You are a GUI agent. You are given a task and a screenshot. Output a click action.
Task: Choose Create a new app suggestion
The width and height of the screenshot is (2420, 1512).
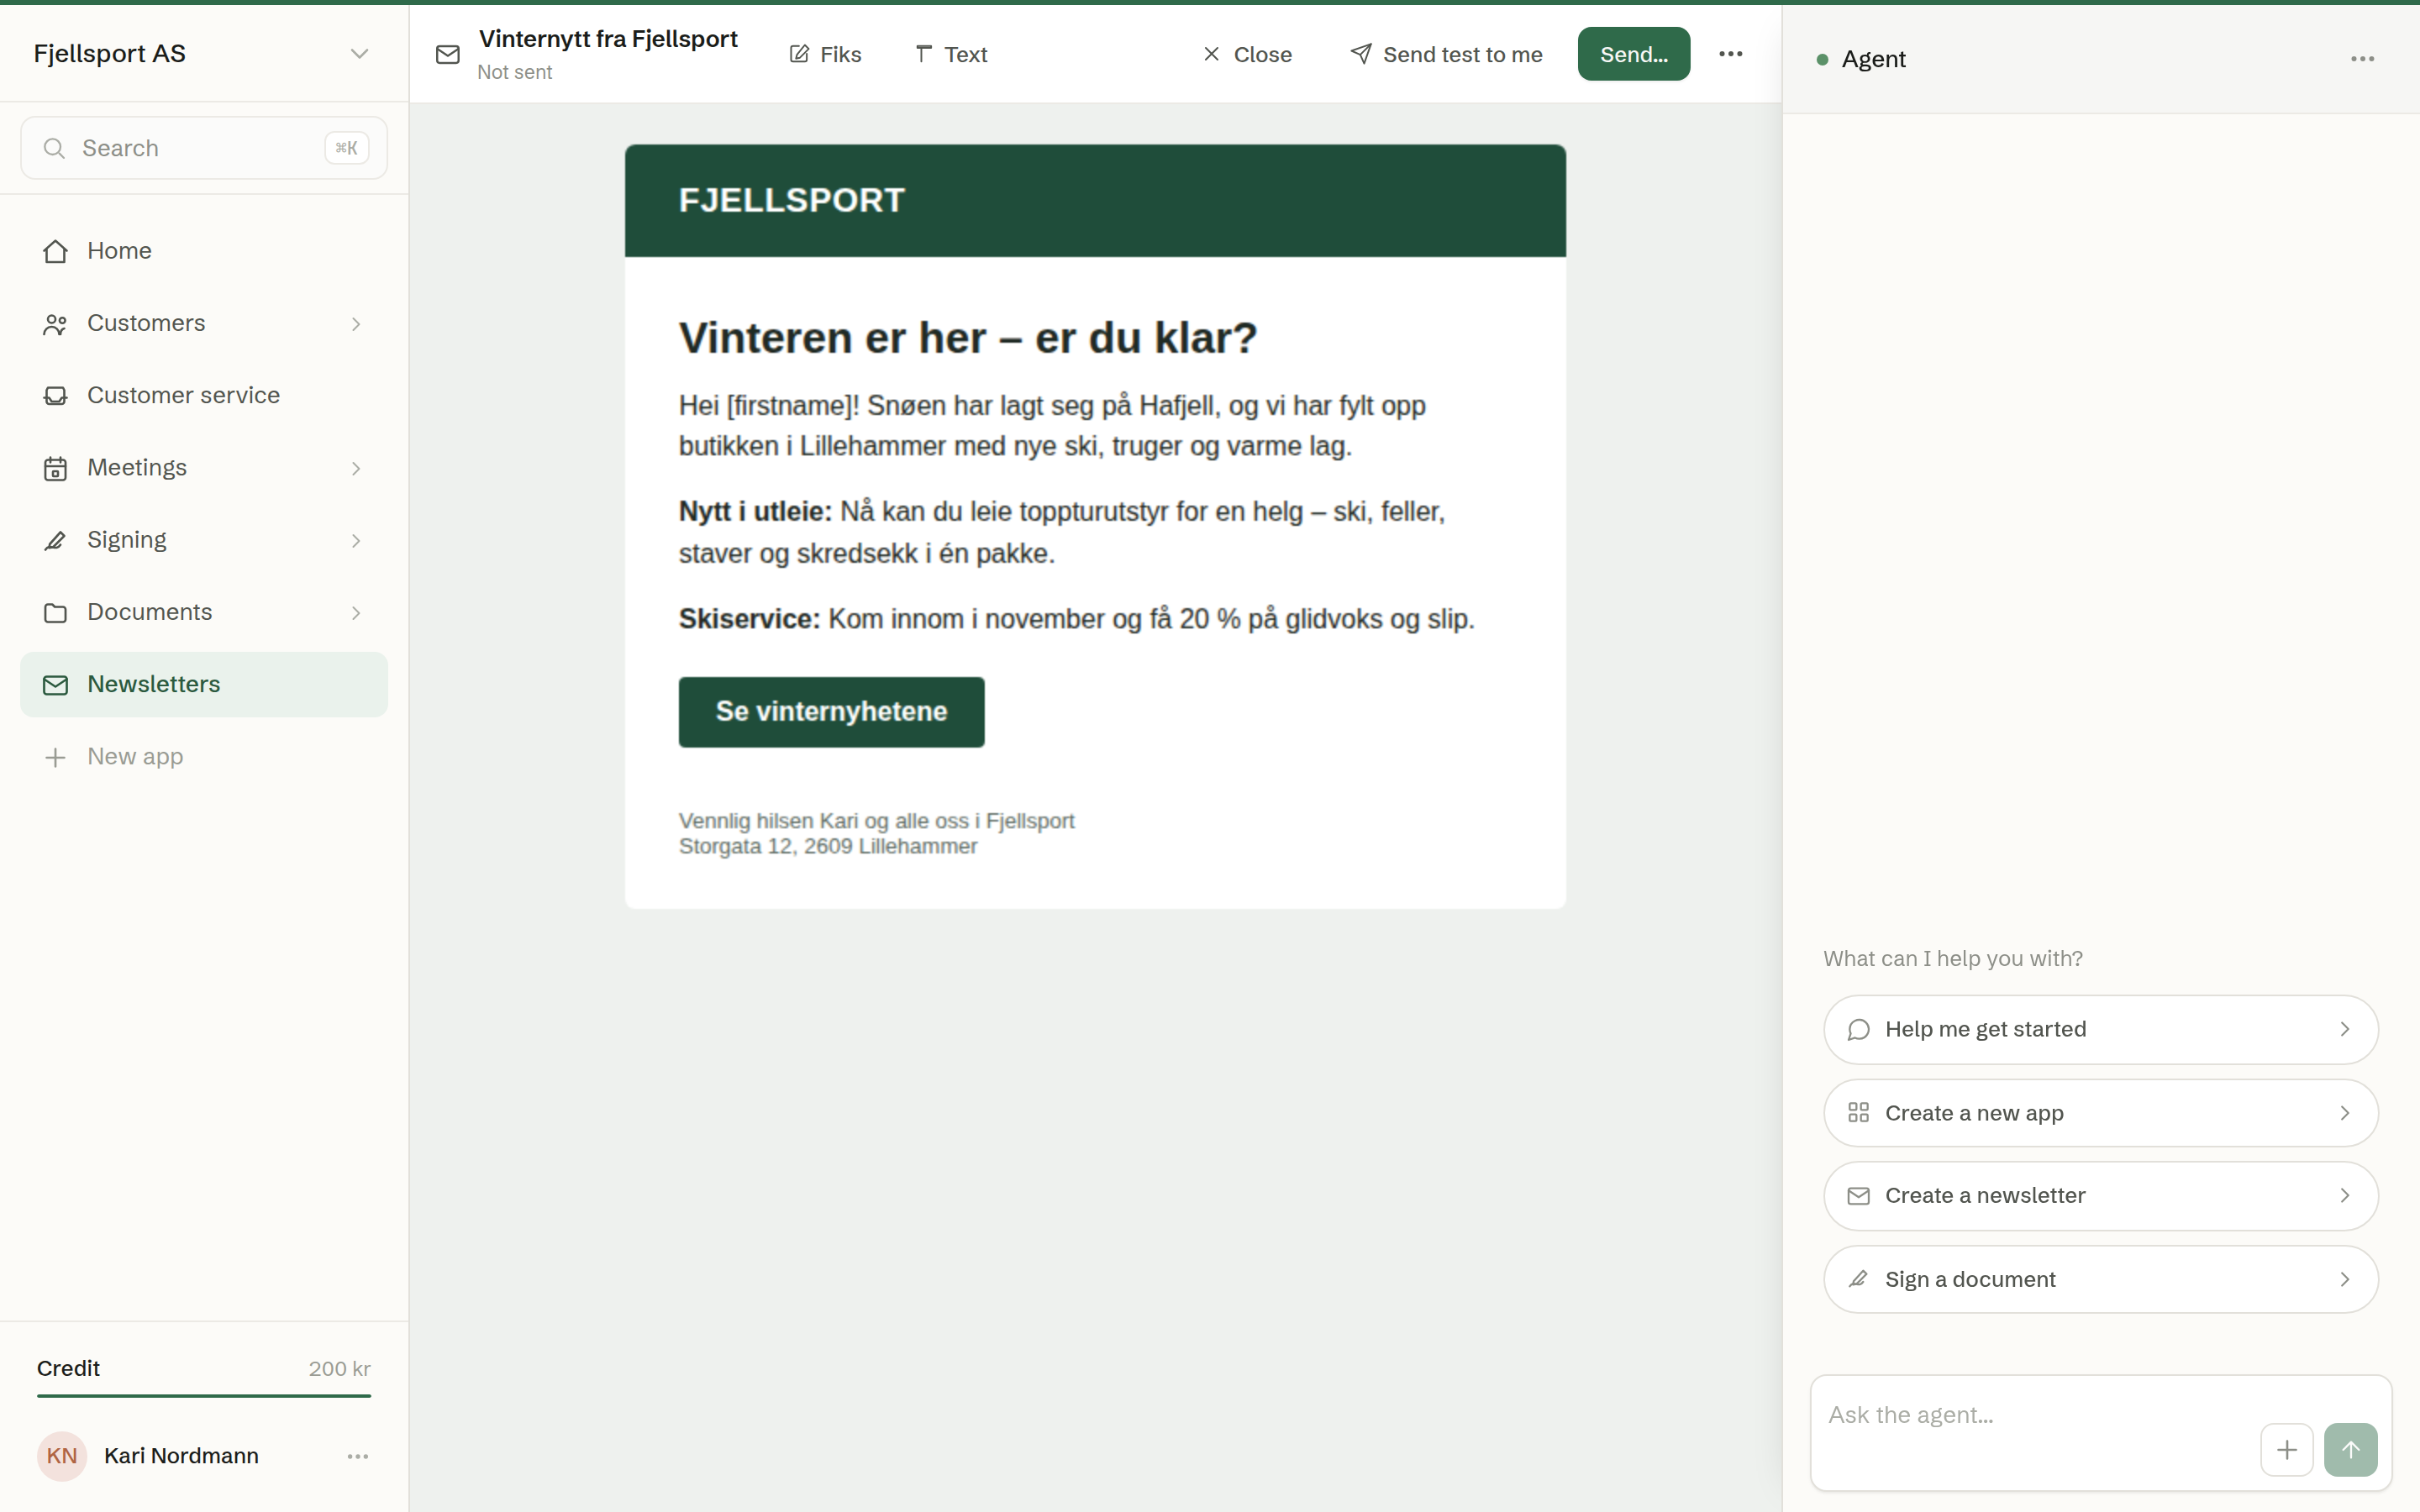(2100, 1113)
